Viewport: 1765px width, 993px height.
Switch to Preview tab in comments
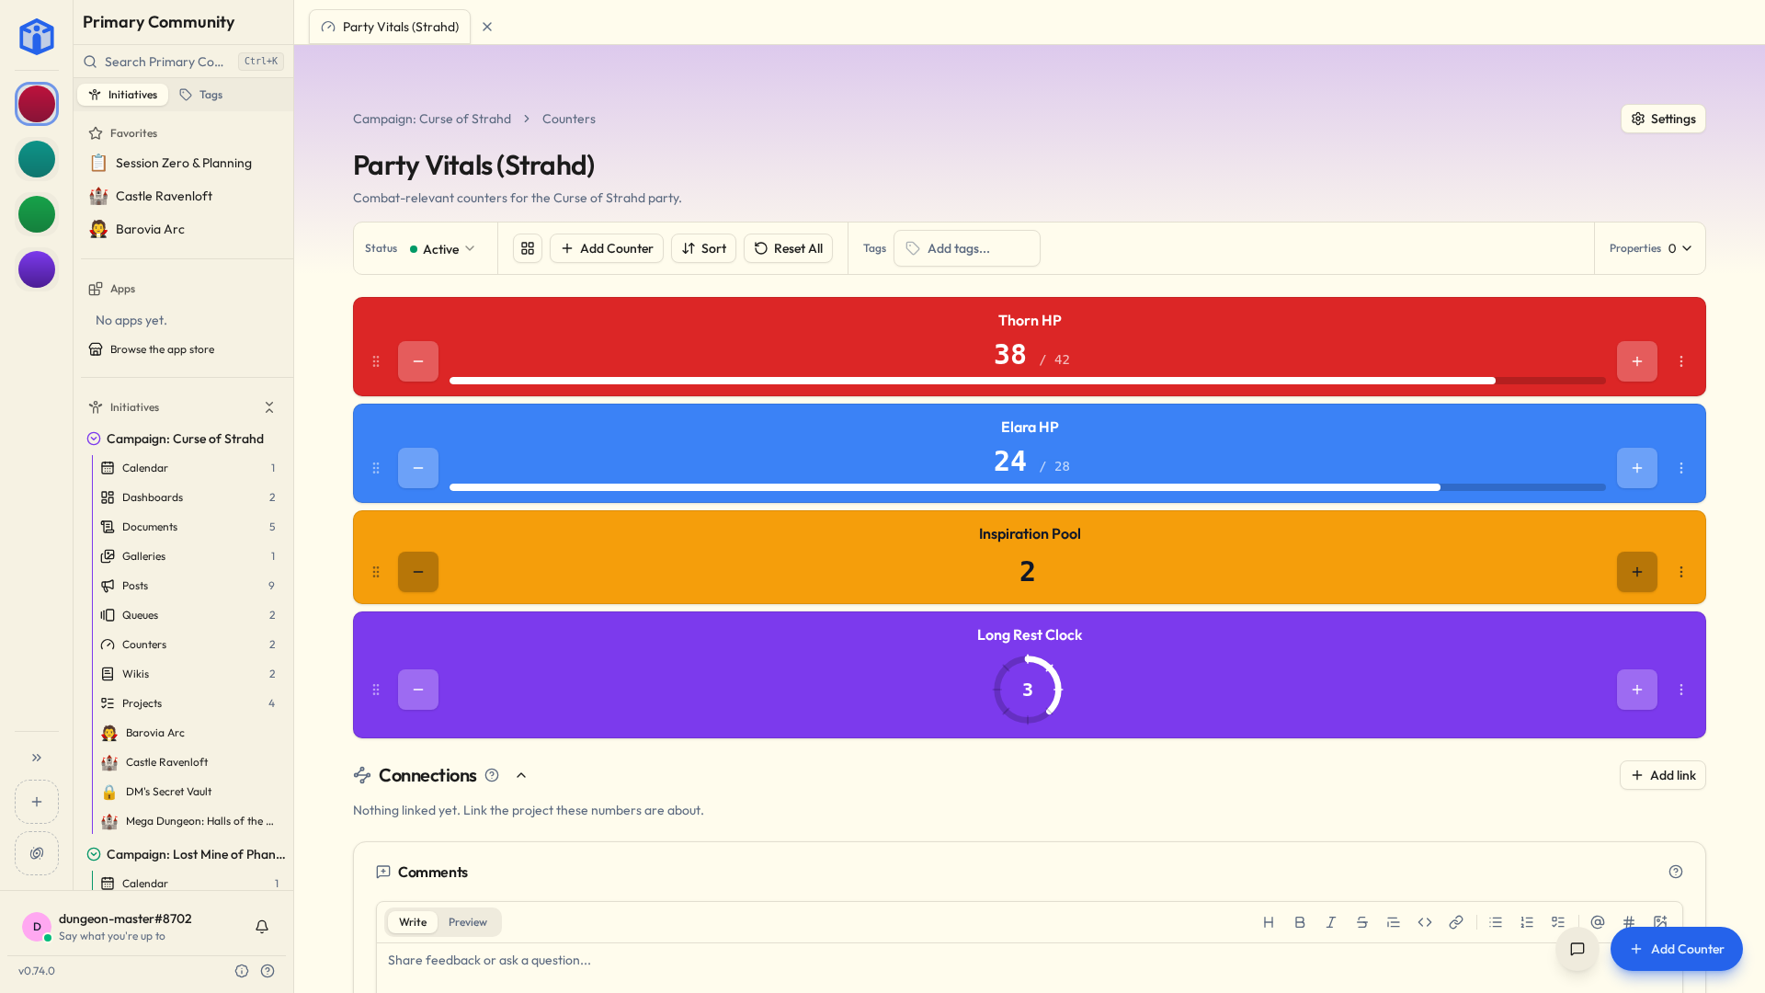[468, 922]
